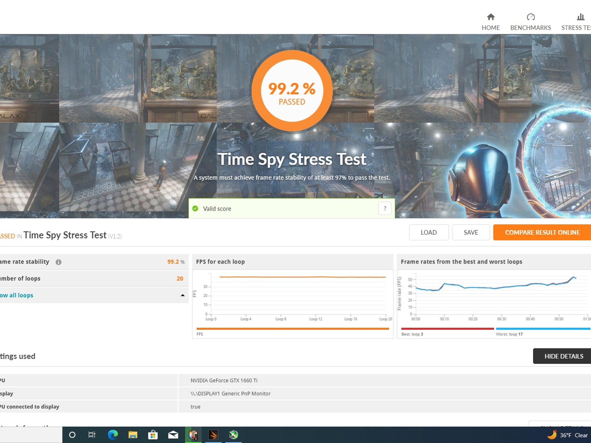
Task: Open MSI Afterburner jet icon in taskbar
Action: pos(233,435)
